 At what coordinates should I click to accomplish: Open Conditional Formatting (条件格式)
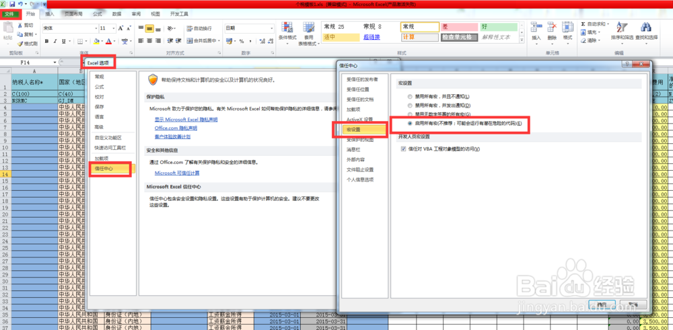pyautogui.click(x=287, y=34)
